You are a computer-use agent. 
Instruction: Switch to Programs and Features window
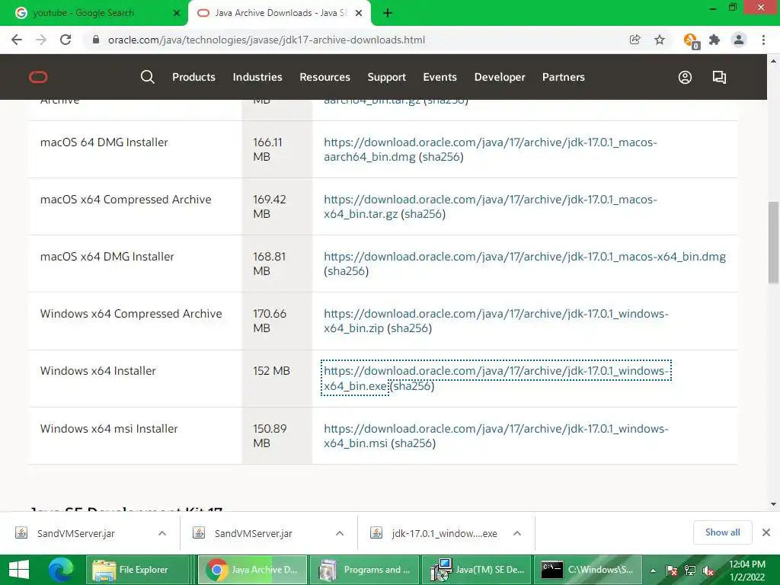tap(365, 570)
